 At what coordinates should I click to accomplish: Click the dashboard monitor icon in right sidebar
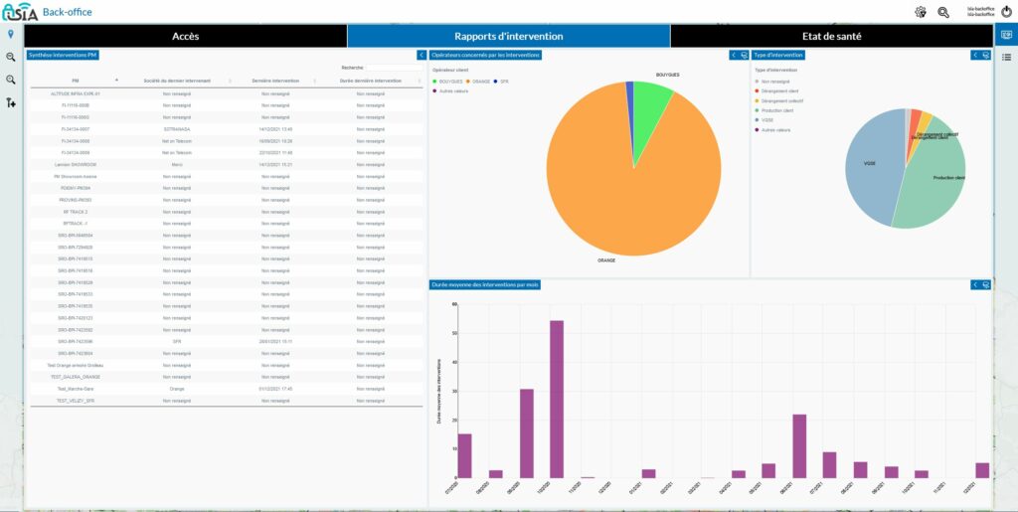1006,35
